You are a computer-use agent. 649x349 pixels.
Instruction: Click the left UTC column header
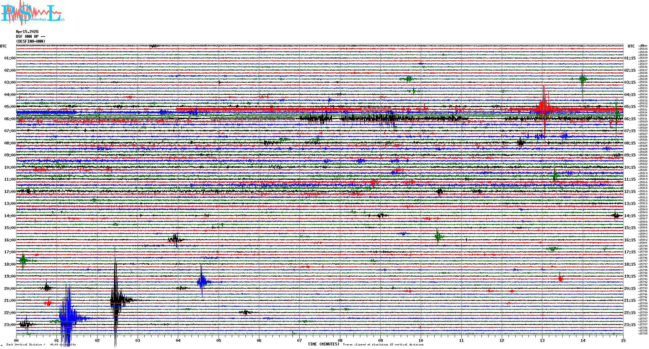[3, 46]
